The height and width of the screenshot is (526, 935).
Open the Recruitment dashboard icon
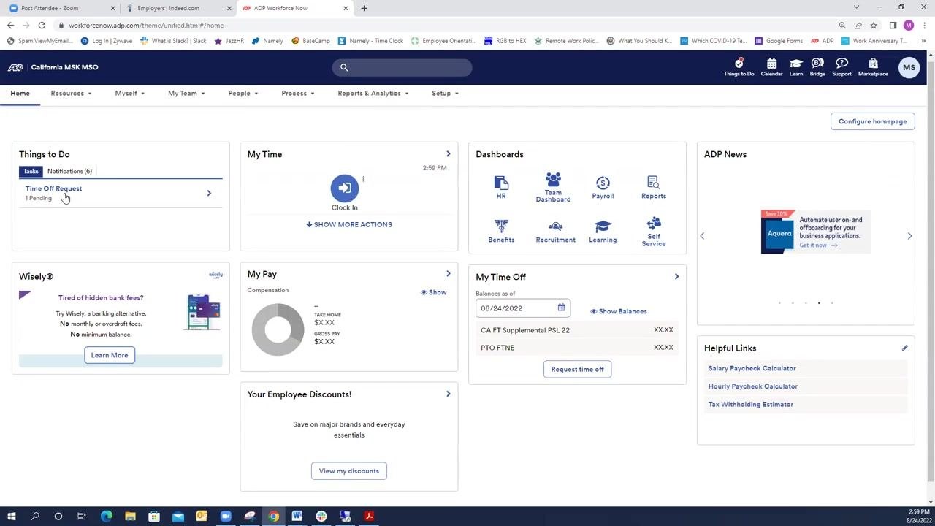click(x=555, y=231)
